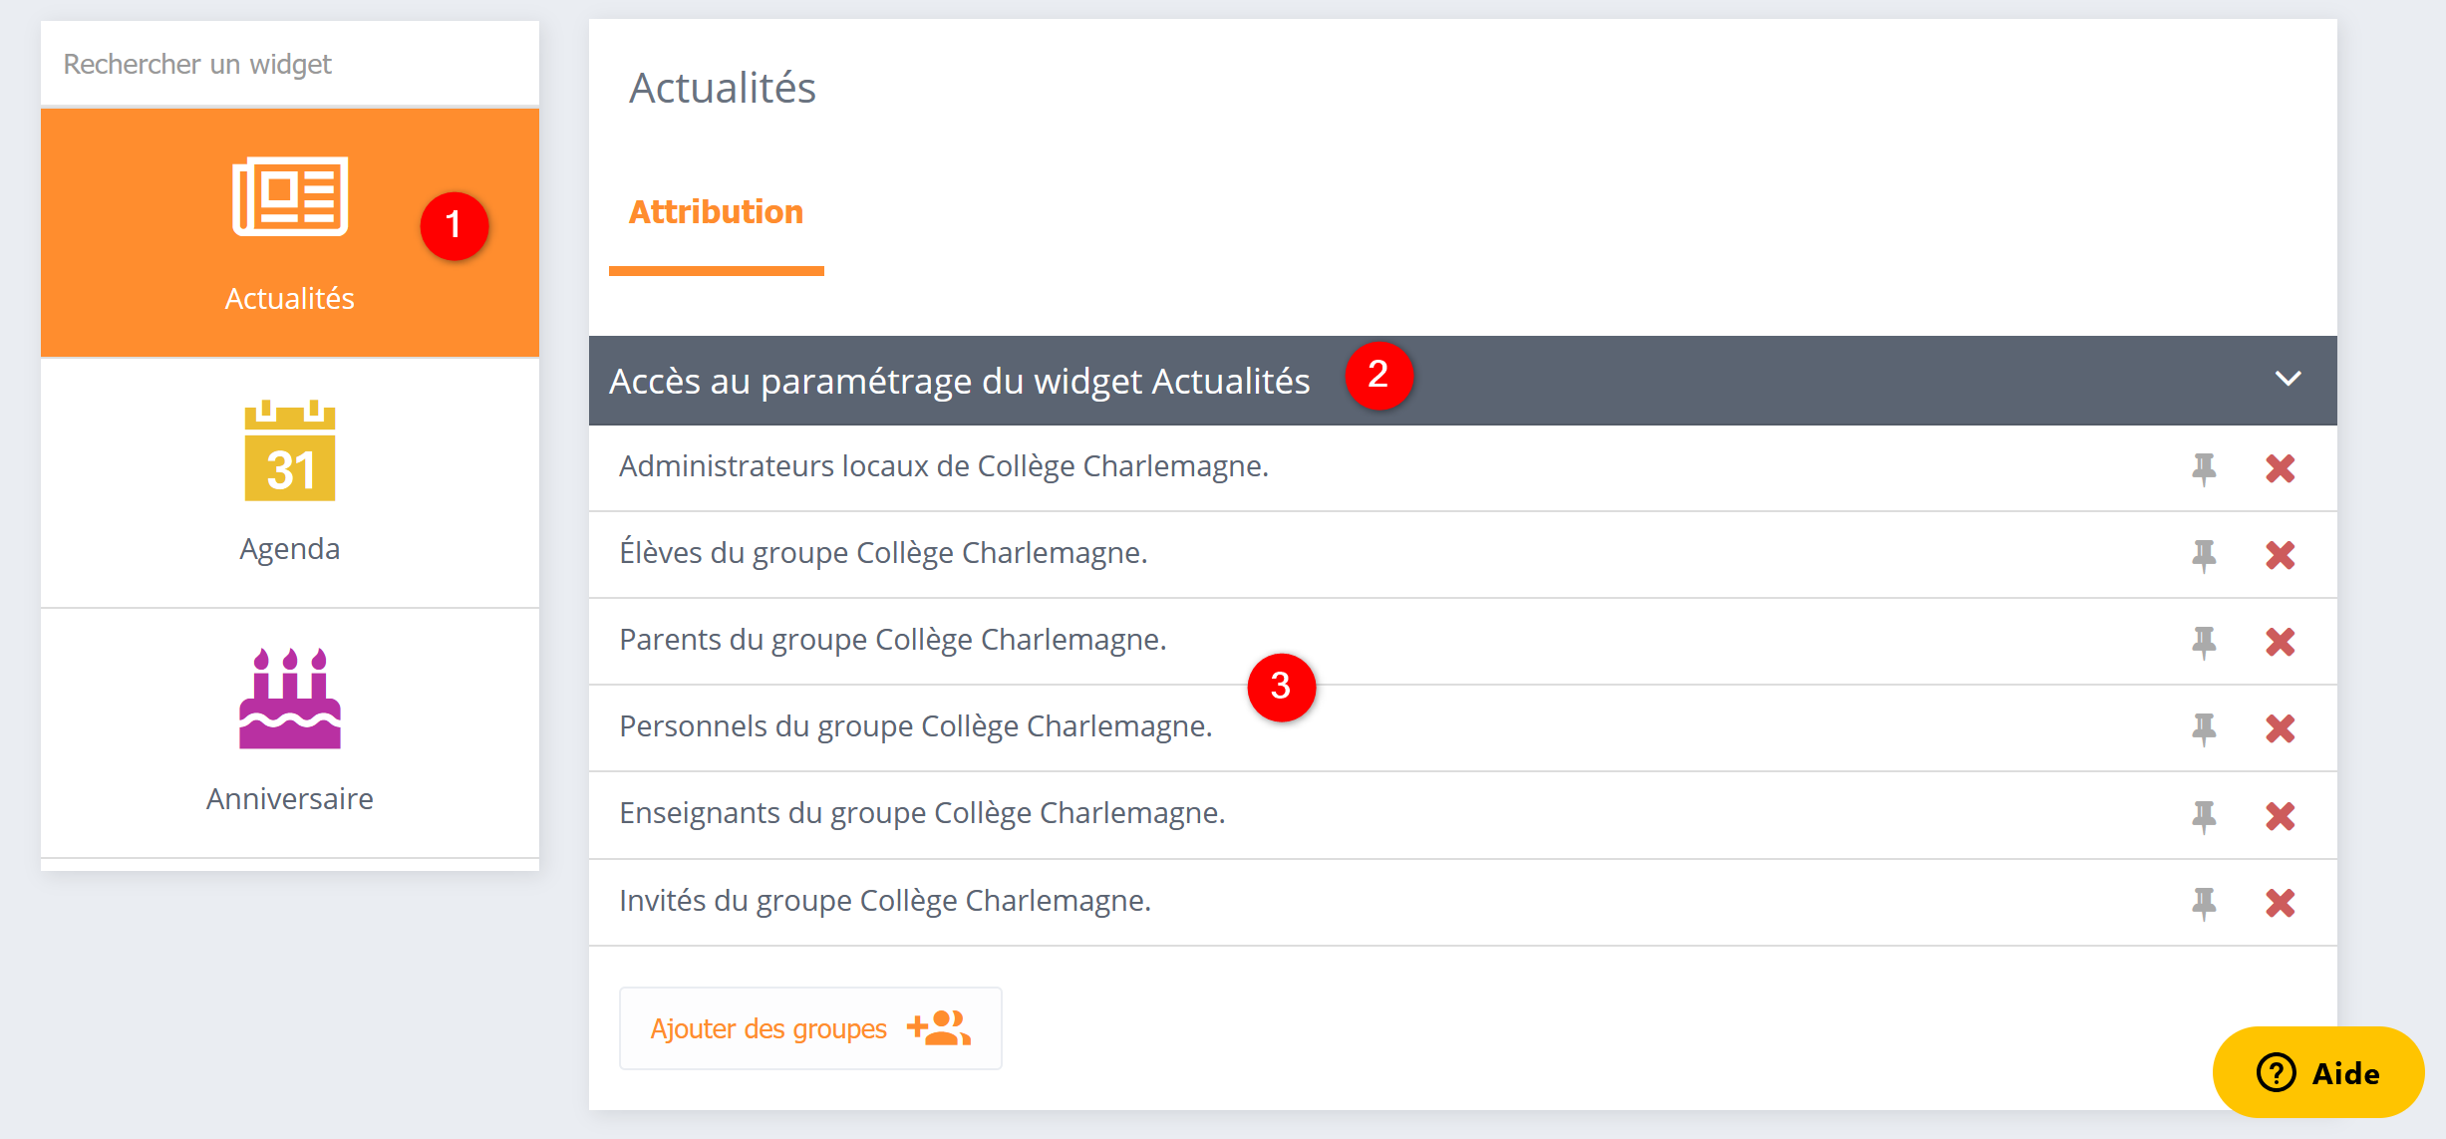This screenshot has height=1139, width=2446.
Task: Toggle the pin on Parents du groupe row
Action: pos(2203,641)
